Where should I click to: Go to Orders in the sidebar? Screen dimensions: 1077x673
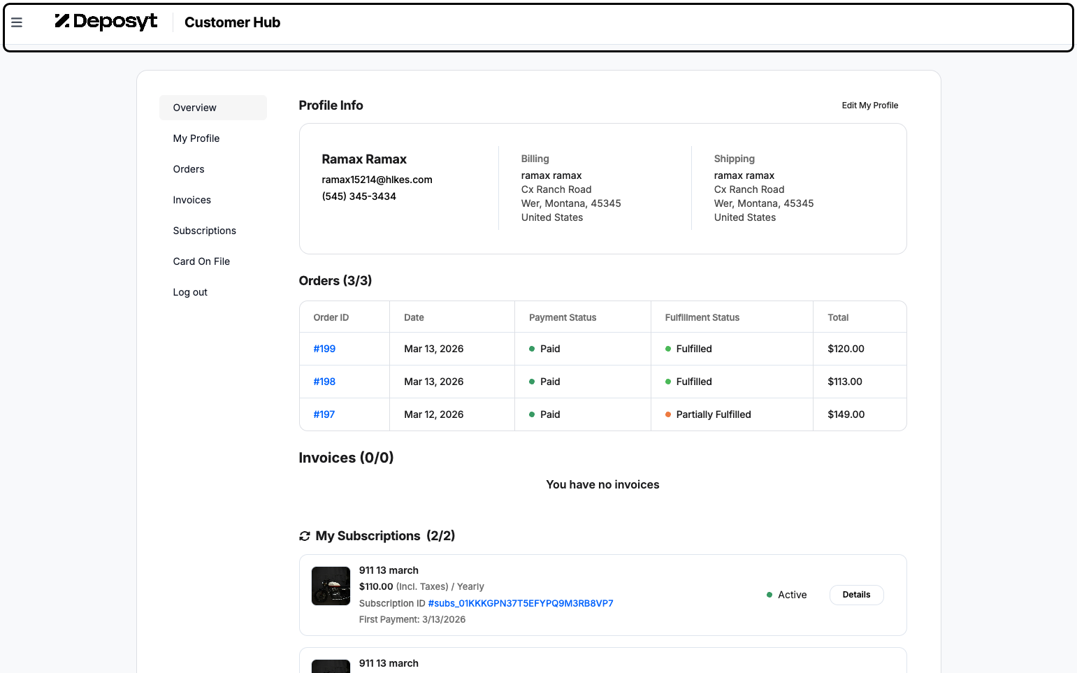point(213,169)
